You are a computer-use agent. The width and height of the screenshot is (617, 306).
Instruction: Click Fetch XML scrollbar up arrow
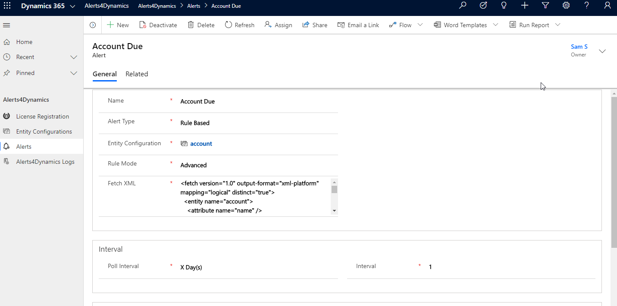334,182
